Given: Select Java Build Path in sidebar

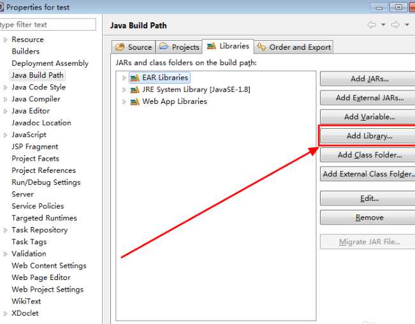Looking at the screenshot, I should [x=38, y=75].
